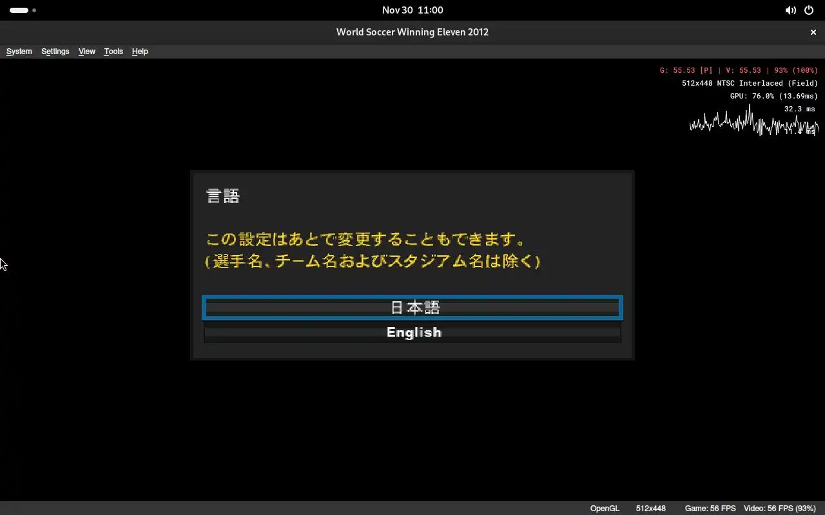Click the power icon in the top bar
825x515 pixels.
[809, 10]
